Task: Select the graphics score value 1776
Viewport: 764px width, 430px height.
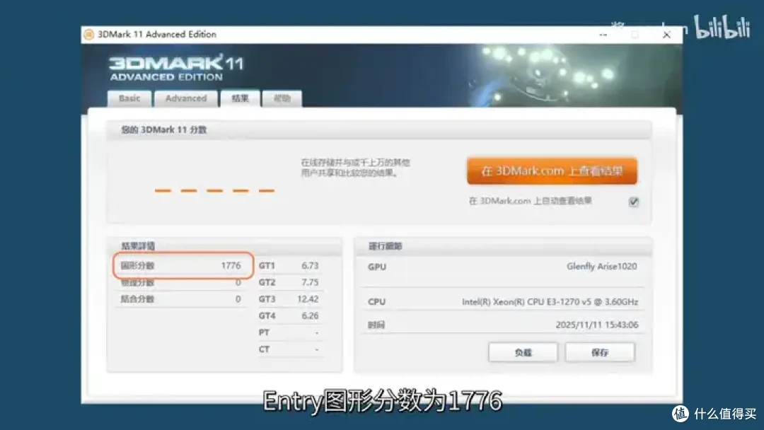Action: [x=231, y=265]
